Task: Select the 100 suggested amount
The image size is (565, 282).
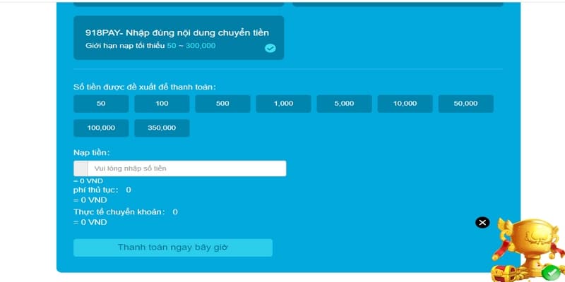Action: 162,104
